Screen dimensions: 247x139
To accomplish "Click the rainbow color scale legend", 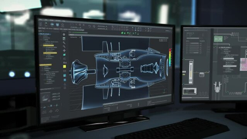I will [170, 58].
